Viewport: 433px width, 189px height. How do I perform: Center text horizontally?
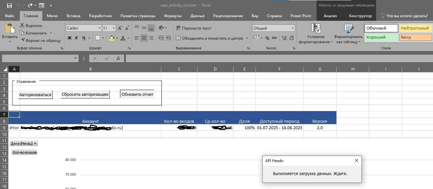click(x=144, y=38)
